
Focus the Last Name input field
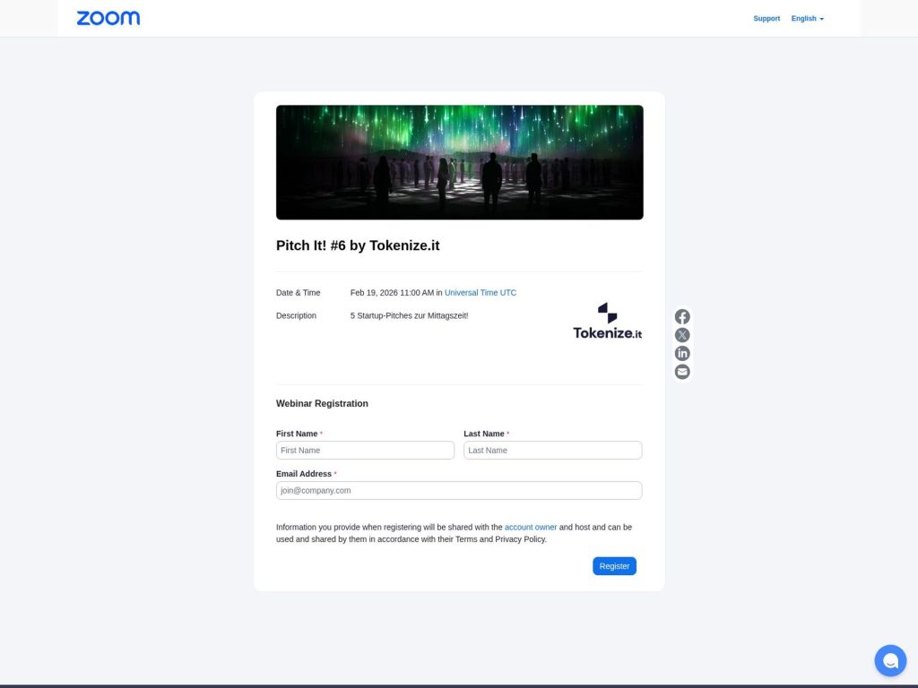click(552, 451)
